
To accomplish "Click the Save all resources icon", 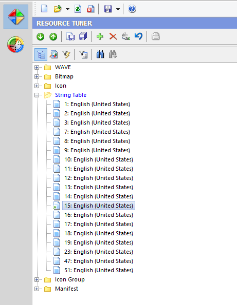I will (83, 36).
